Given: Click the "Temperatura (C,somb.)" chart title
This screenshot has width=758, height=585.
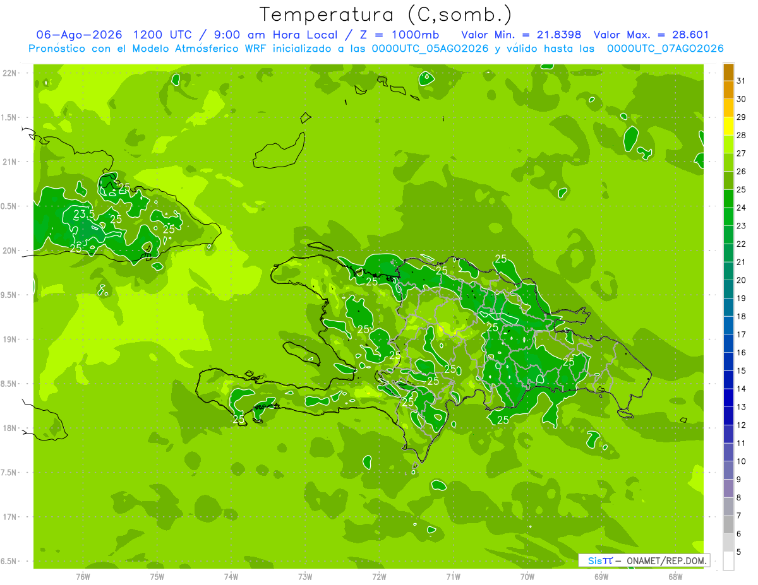Looking at the screenshot, I should point(385,15).
